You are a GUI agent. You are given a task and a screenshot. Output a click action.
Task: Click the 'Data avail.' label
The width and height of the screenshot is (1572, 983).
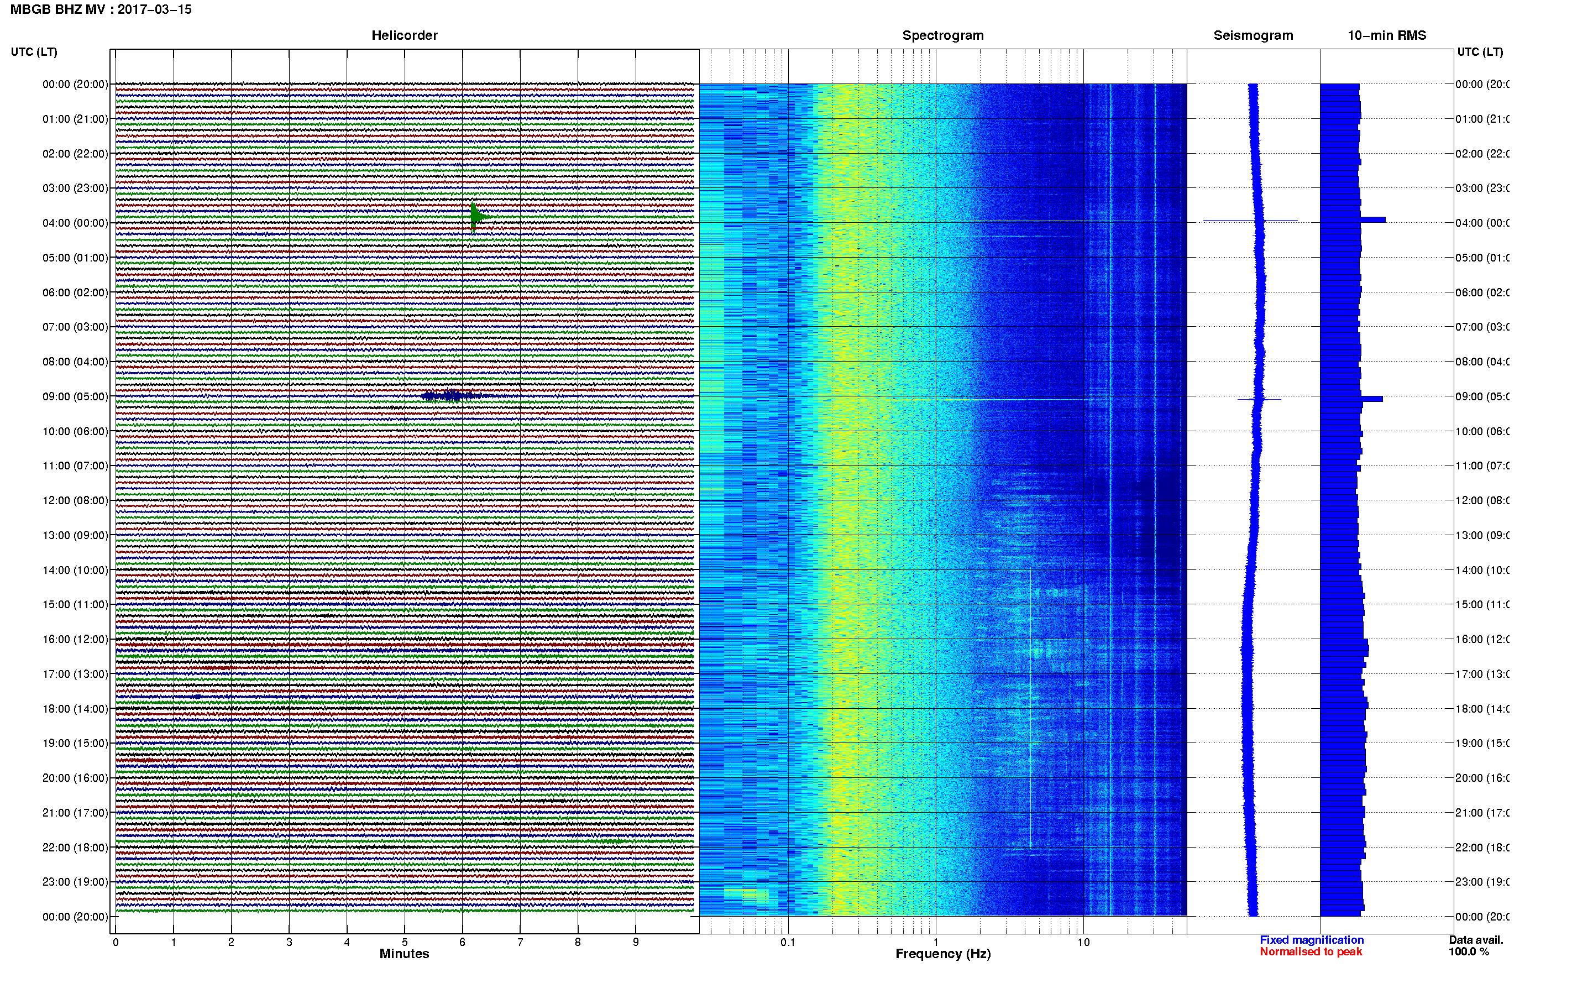[1476, 940]
